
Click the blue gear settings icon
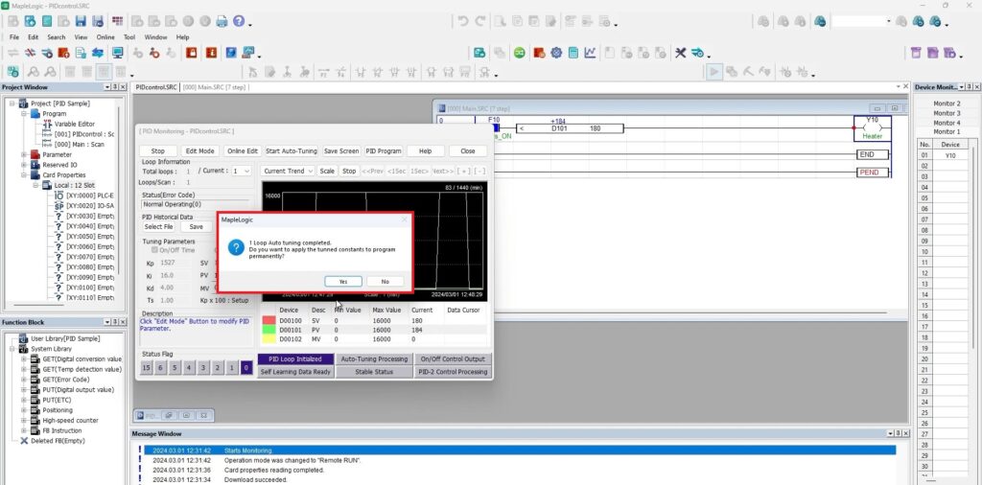coord(556,53)
